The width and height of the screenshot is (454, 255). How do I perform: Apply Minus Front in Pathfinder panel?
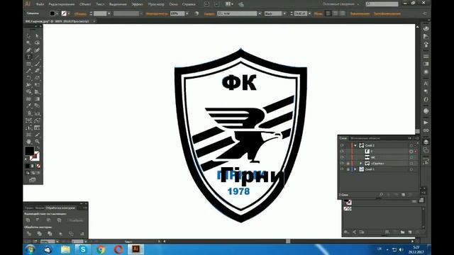(x=38, y=220)
